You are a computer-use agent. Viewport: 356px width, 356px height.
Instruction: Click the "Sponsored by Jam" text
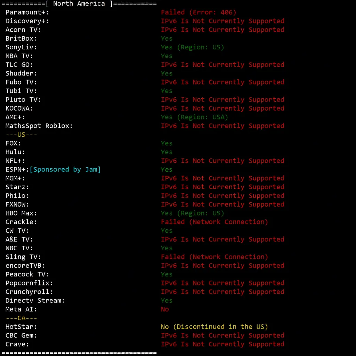pos(65,170)
